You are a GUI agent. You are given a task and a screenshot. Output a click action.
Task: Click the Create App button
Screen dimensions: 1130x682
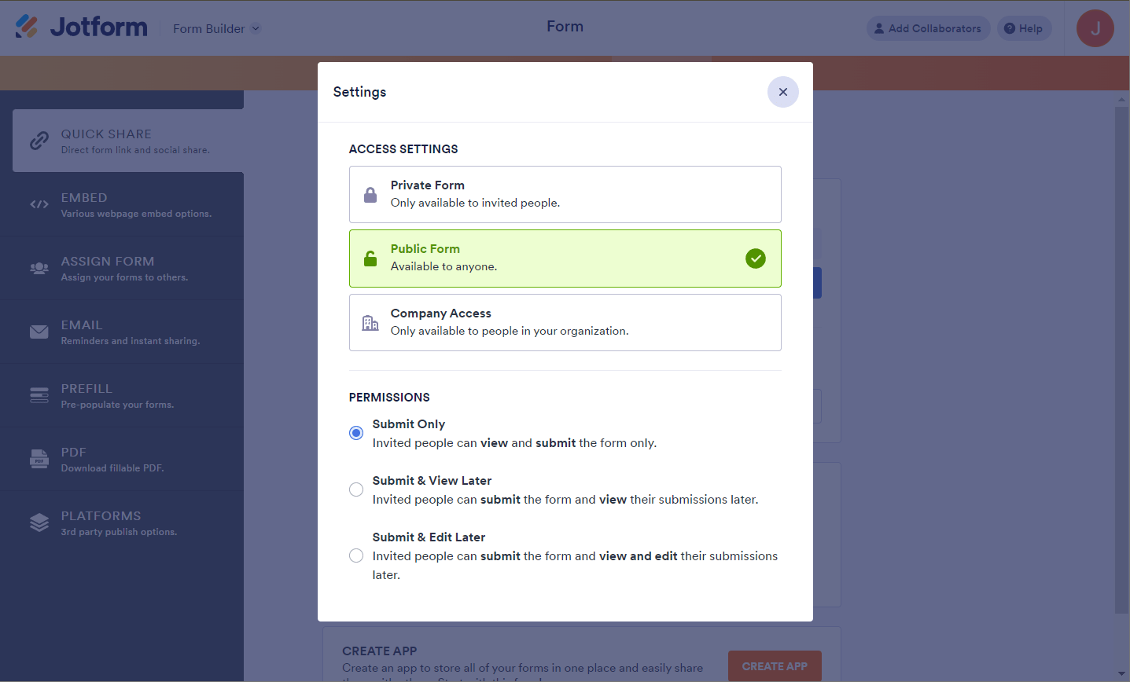(775, 666)
